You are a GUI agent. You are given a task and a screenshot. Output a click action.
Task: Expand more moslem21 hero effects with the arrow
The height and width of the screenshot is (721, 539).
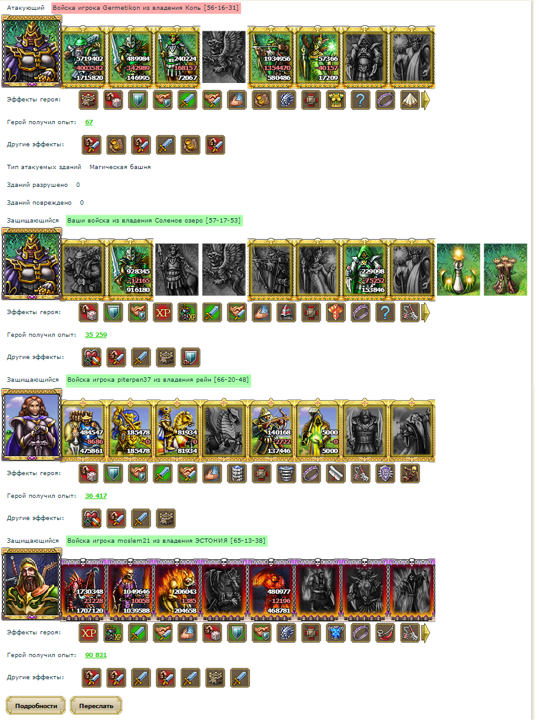point(426,633)
